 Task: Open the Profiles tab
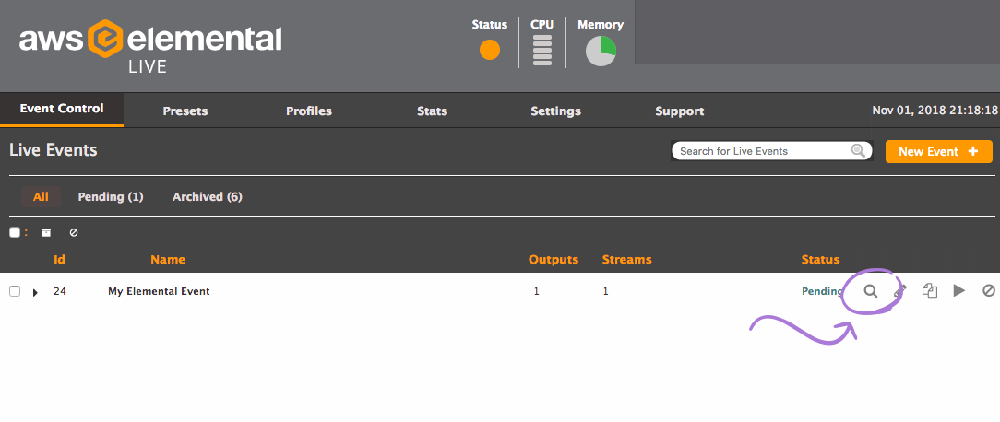tap(309, 111)
